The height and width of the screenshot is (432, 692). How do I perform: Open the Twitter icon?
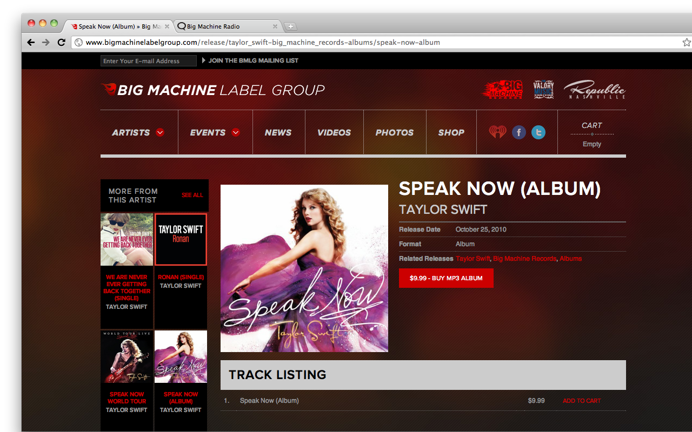tap(538, 132)
